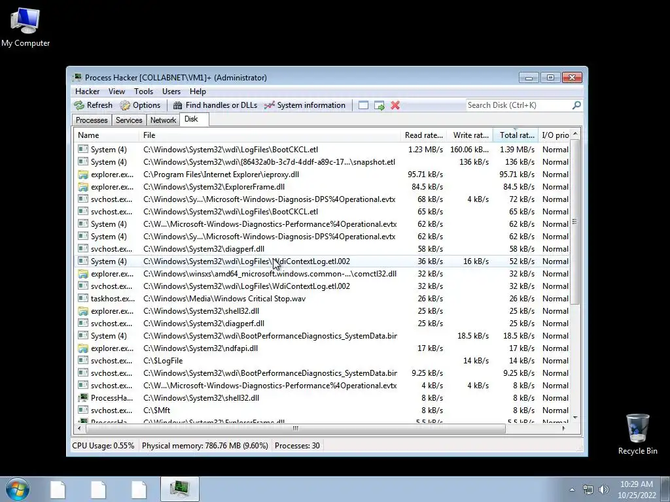This screenshot has width=670, height=502.
Task: Click Physical memory status bar entry
Action: click(205, 446)
